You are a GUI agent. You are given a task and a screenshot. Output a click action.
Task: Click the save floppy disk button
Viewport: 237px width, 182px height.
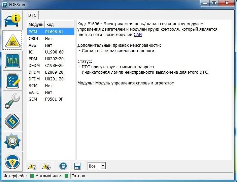(77, 166)
